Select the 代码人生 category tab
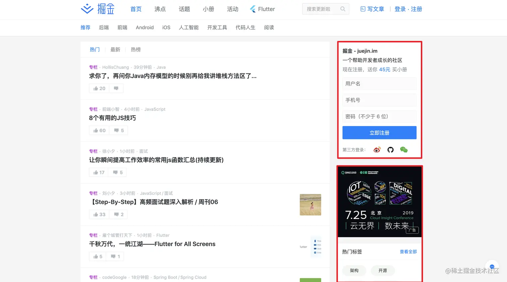 [245, 27]
